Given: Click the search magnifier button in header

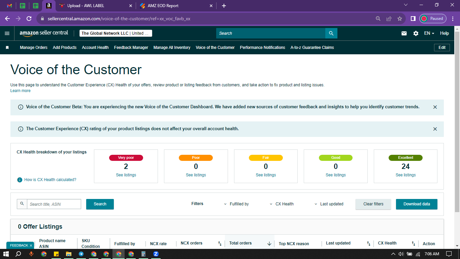Looking at the screenshot, I should 331,33.
